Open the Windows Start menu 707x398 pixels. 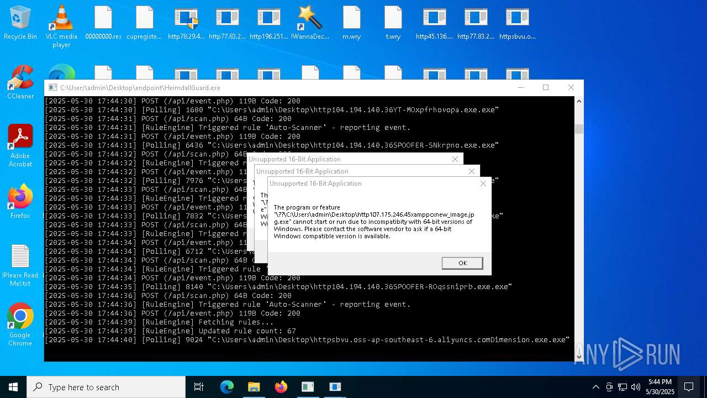point(13,387)
